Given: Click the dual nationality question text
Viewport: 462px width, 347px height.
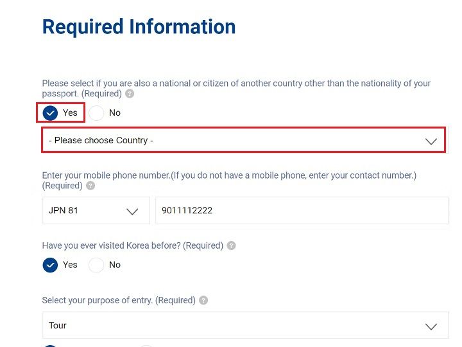Looking at the screenshot, I should tap(236, 84).
